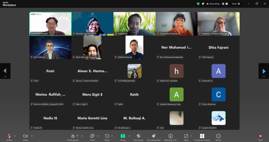Expand the share options arrow next to Share
269x142 pixels.
point(129,136)
